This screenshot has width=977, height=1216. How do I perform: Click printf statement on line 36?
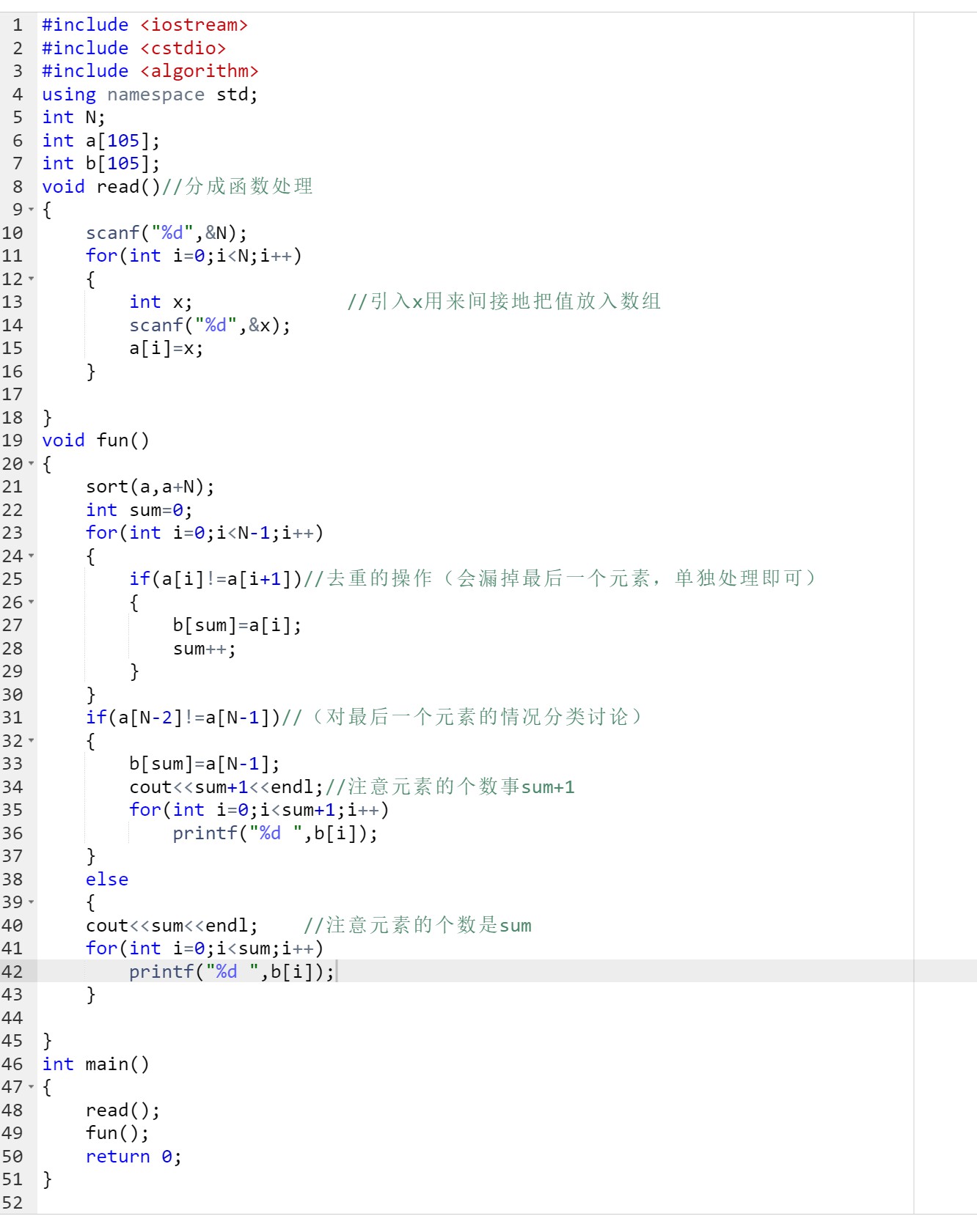275,833
